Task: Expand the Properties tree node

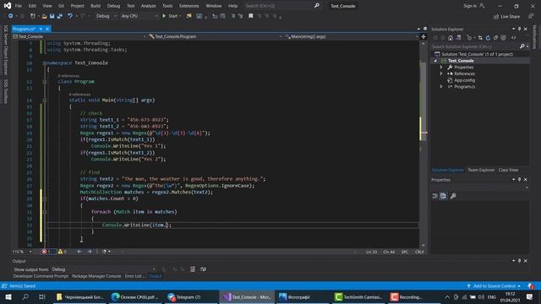Action: [441, 68]
